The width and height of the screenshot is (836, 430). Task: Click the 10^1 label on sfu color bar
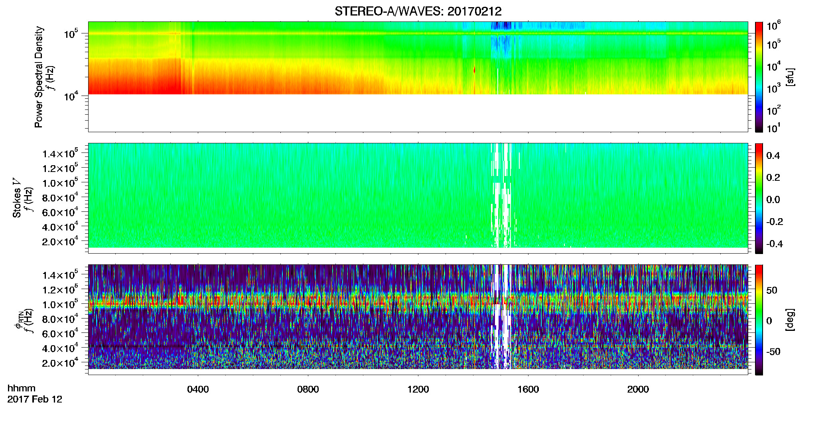pyautogui.click(x=774, y=128)
